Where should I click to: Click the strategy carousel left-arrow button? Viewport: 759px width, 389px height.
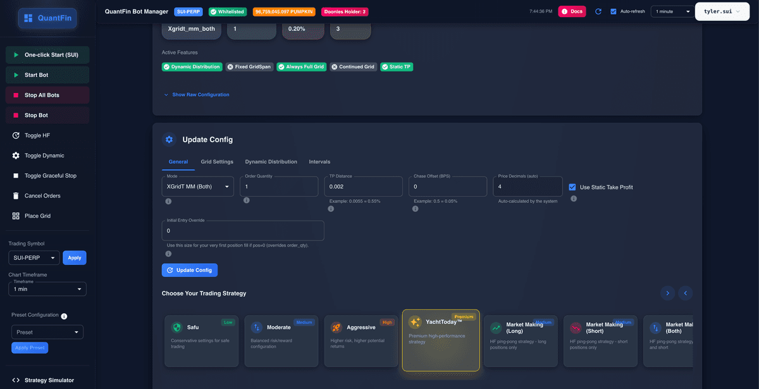686,293
